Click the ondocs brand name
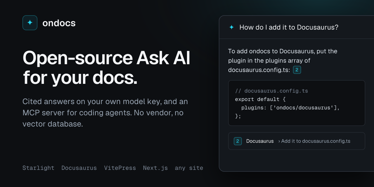 point(59,23)
